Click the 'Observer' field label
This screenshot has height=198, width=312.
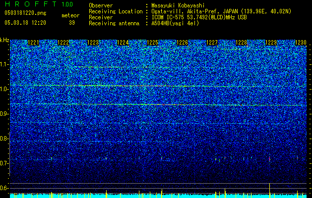pos(101,5)
